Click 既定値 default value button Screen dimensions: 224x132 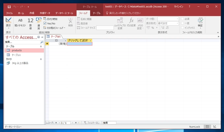(82, 23)
